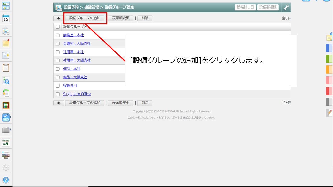Click the pencil edit icon on right edge
The height and width of the screenshot is (187, 333).
[x=329, y=112]
